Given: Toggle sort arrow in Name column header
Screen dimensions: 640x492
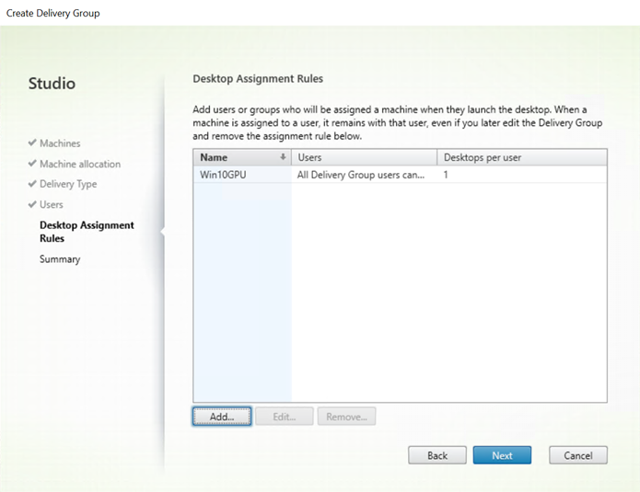Looking at the screenshot, I should 283,157.
